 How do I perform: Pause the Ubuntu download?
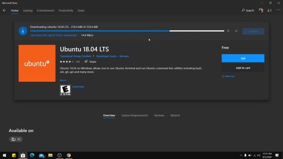(x=228, y=31)
